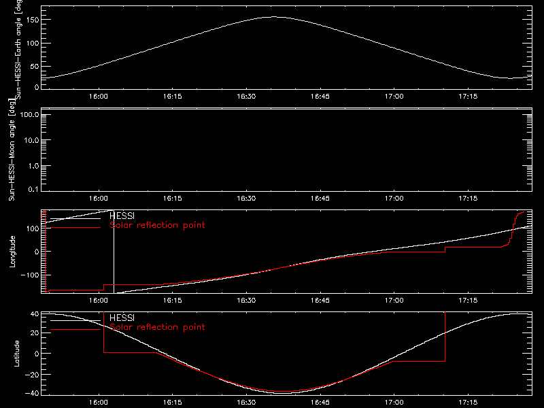
Task: Click 16:30 time label under Longitude plot
Action: tap(246, 301)
